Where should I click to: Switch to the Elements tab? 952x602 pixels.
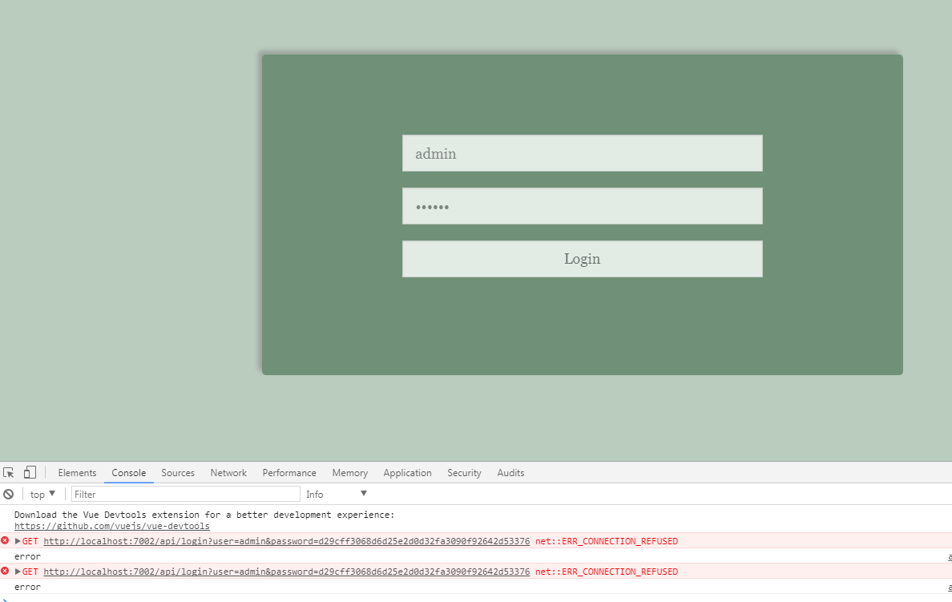pyautogui.click(x=77, y=473)
